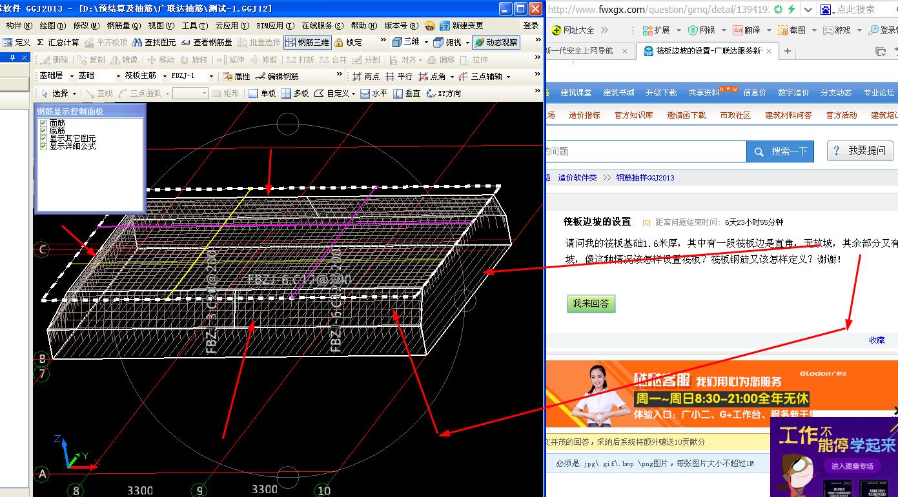This screenshot has height=497, width=898.
Task: Click the 搜索一下 search button
Action: pos(781,151)
